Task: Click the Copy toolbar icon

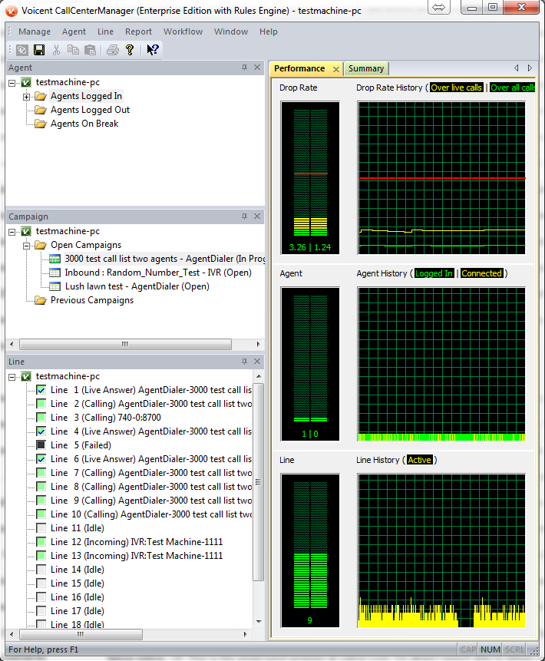Action: (73, 50)
